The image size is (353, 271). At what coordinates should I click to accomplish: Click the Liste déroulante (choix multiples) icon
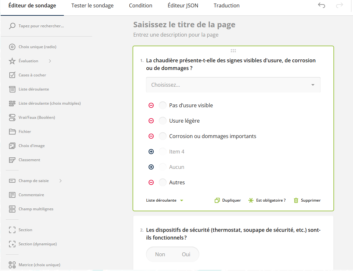pyautogui.click(x=12, y=103)
